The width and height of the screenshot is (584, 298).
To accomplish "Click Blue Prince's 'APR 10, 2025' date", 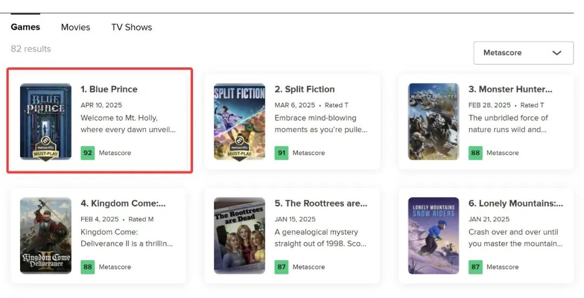I will [101, 105].
